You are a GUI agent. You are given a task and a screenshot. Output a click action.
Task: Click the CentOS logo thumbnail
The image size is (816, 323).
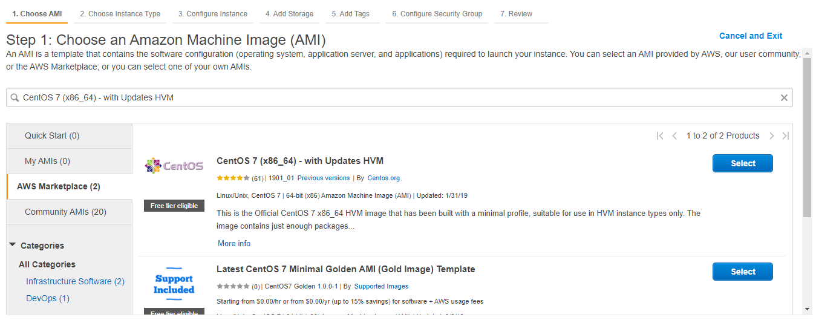tap(174, 165)
